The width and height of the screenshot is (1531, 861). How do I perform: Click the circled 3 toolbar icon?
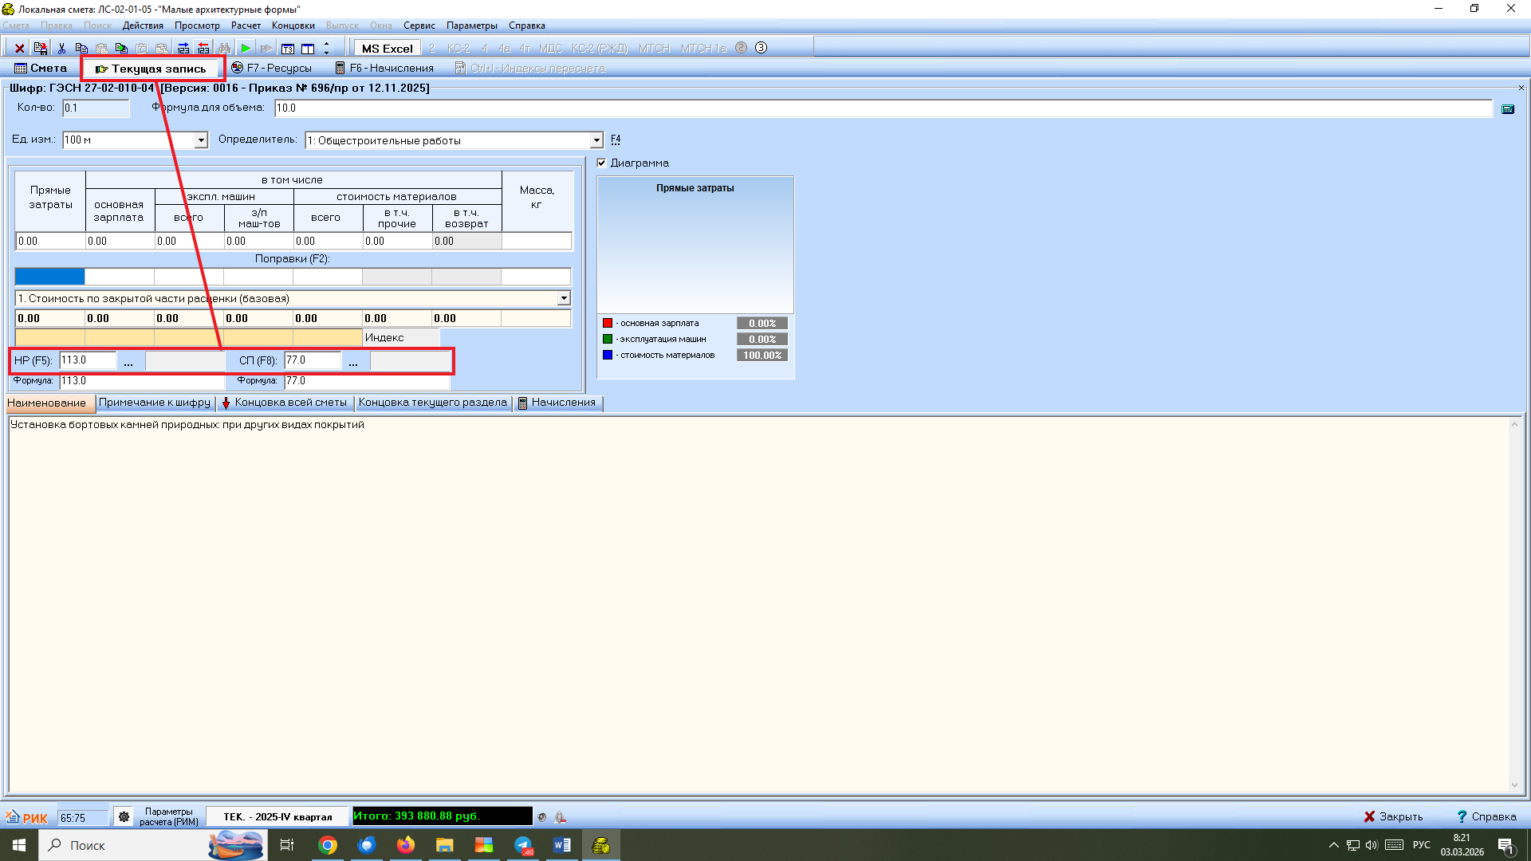click(x=761, y=48)
